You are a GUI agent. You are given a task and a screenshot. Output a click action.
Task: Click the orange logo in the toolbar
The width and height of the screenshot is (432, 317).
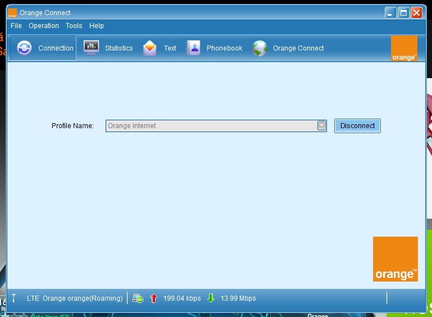404,48
